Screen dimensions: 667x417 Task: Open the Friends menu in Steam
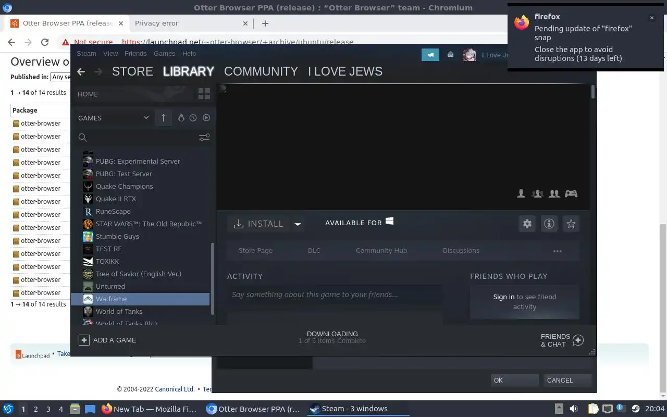135,53
